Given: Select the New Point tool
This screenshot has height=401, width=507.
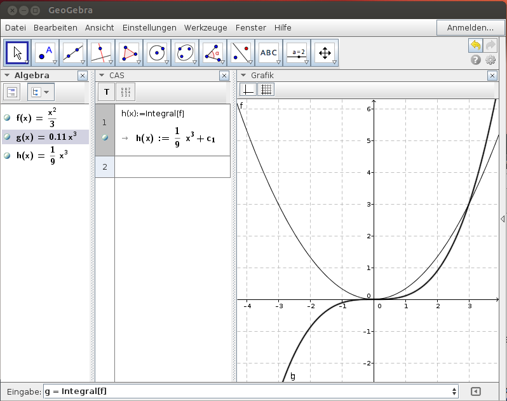Looking at the screenshot, I should pyautogui.click(x=45, y=53).
